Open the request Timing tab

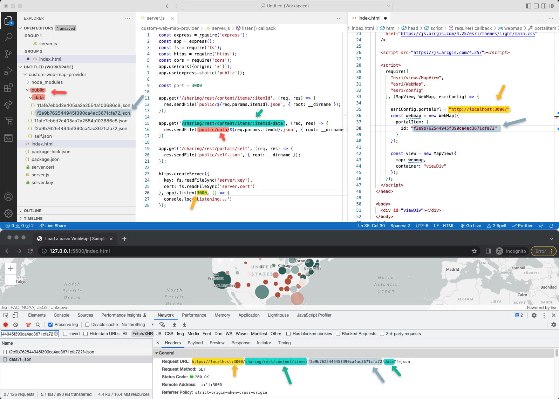pos(284,343)
